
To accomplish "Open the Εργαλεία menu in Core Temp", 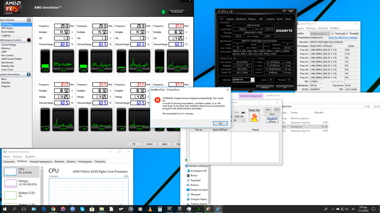I will tap(323, 28).
